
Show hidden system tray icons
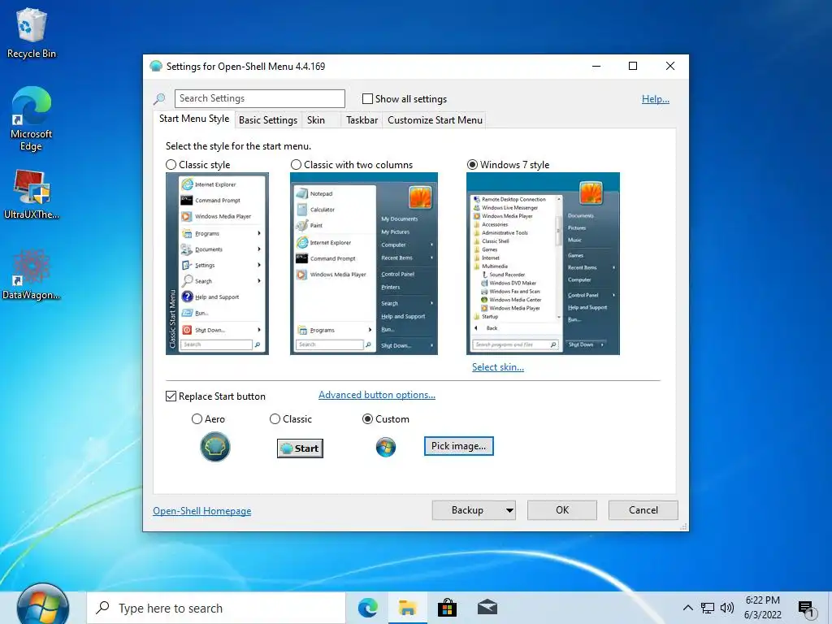[687, 608]
